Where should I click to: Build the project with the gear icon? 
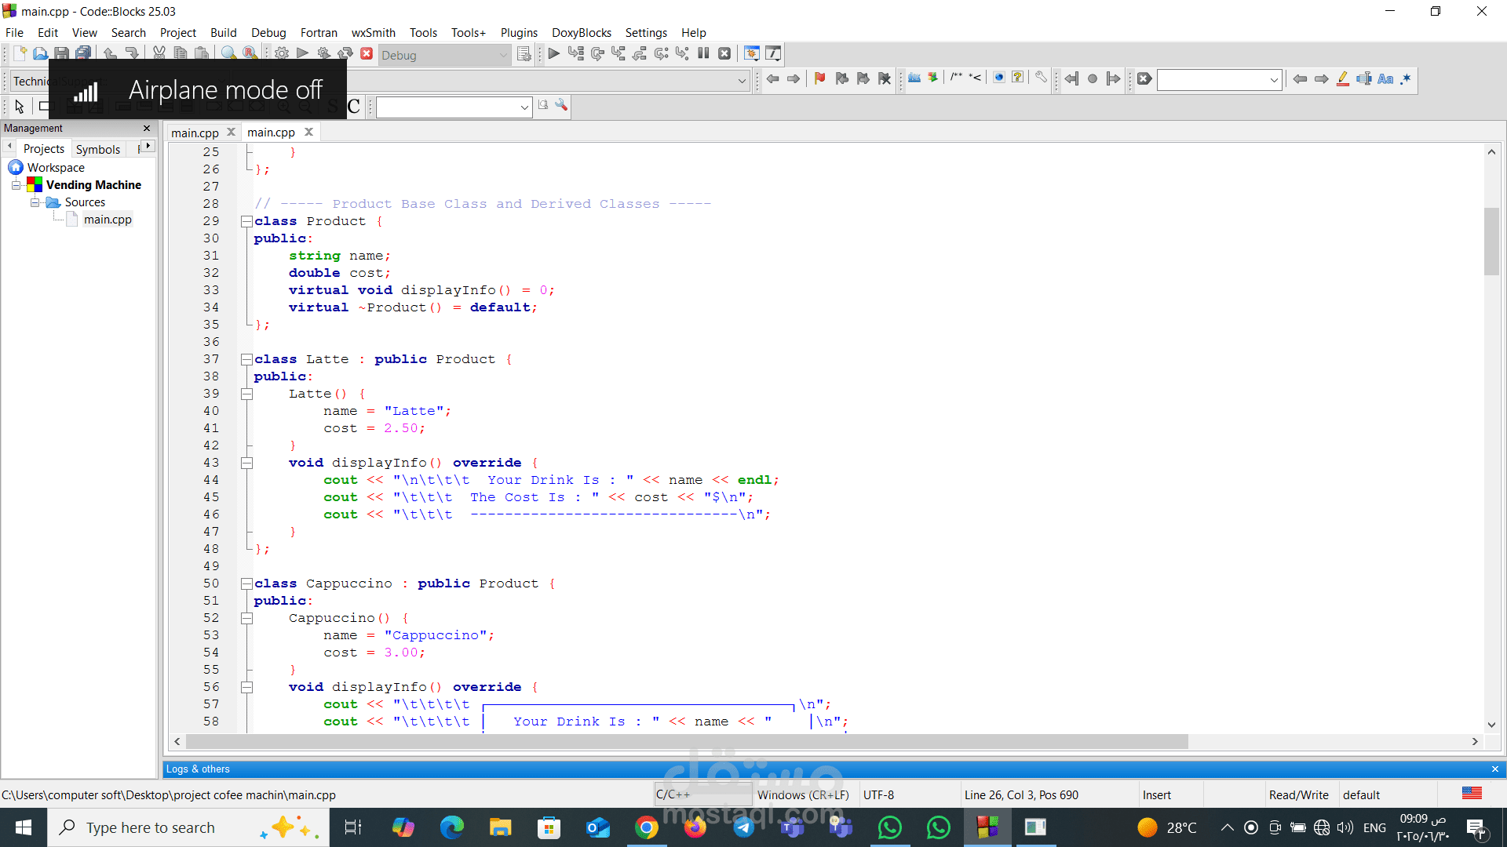(x=282, y=54)
